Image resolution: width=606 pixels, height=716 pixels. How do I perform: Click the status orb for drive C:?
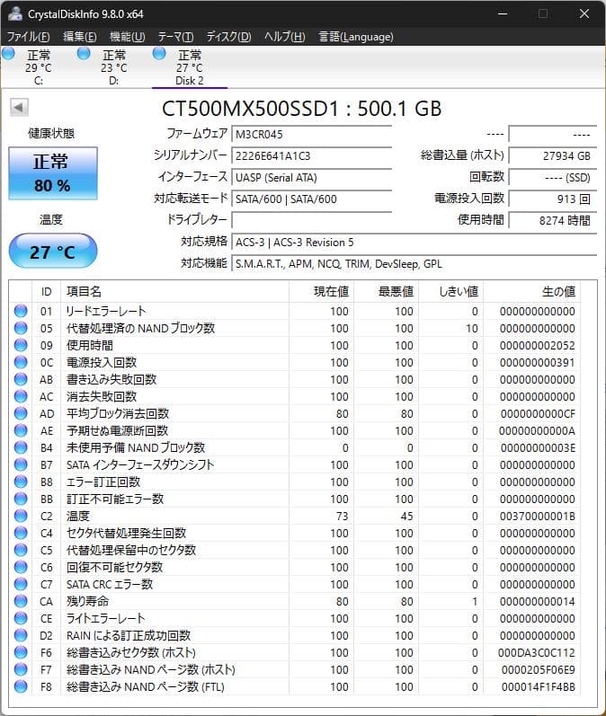(8, 54)
